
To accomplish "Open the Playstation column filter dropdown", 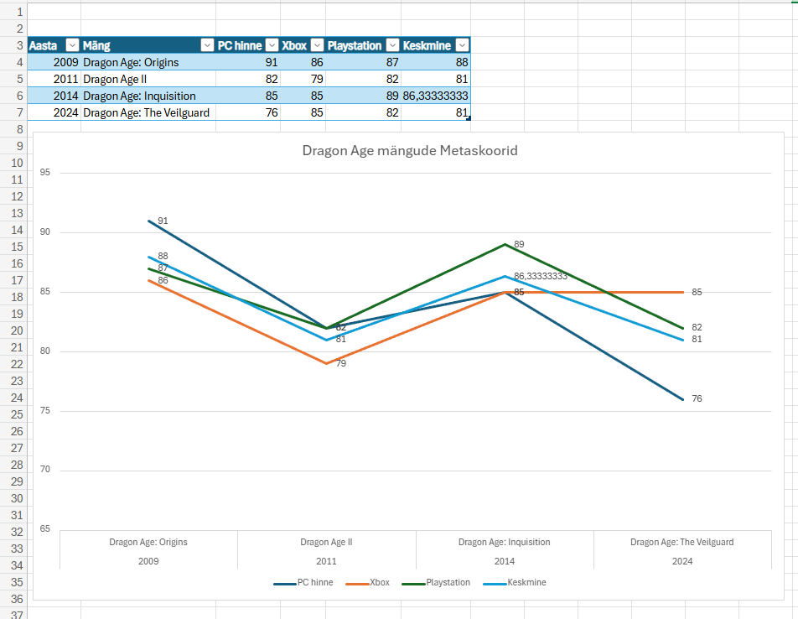I will [392, 45].
